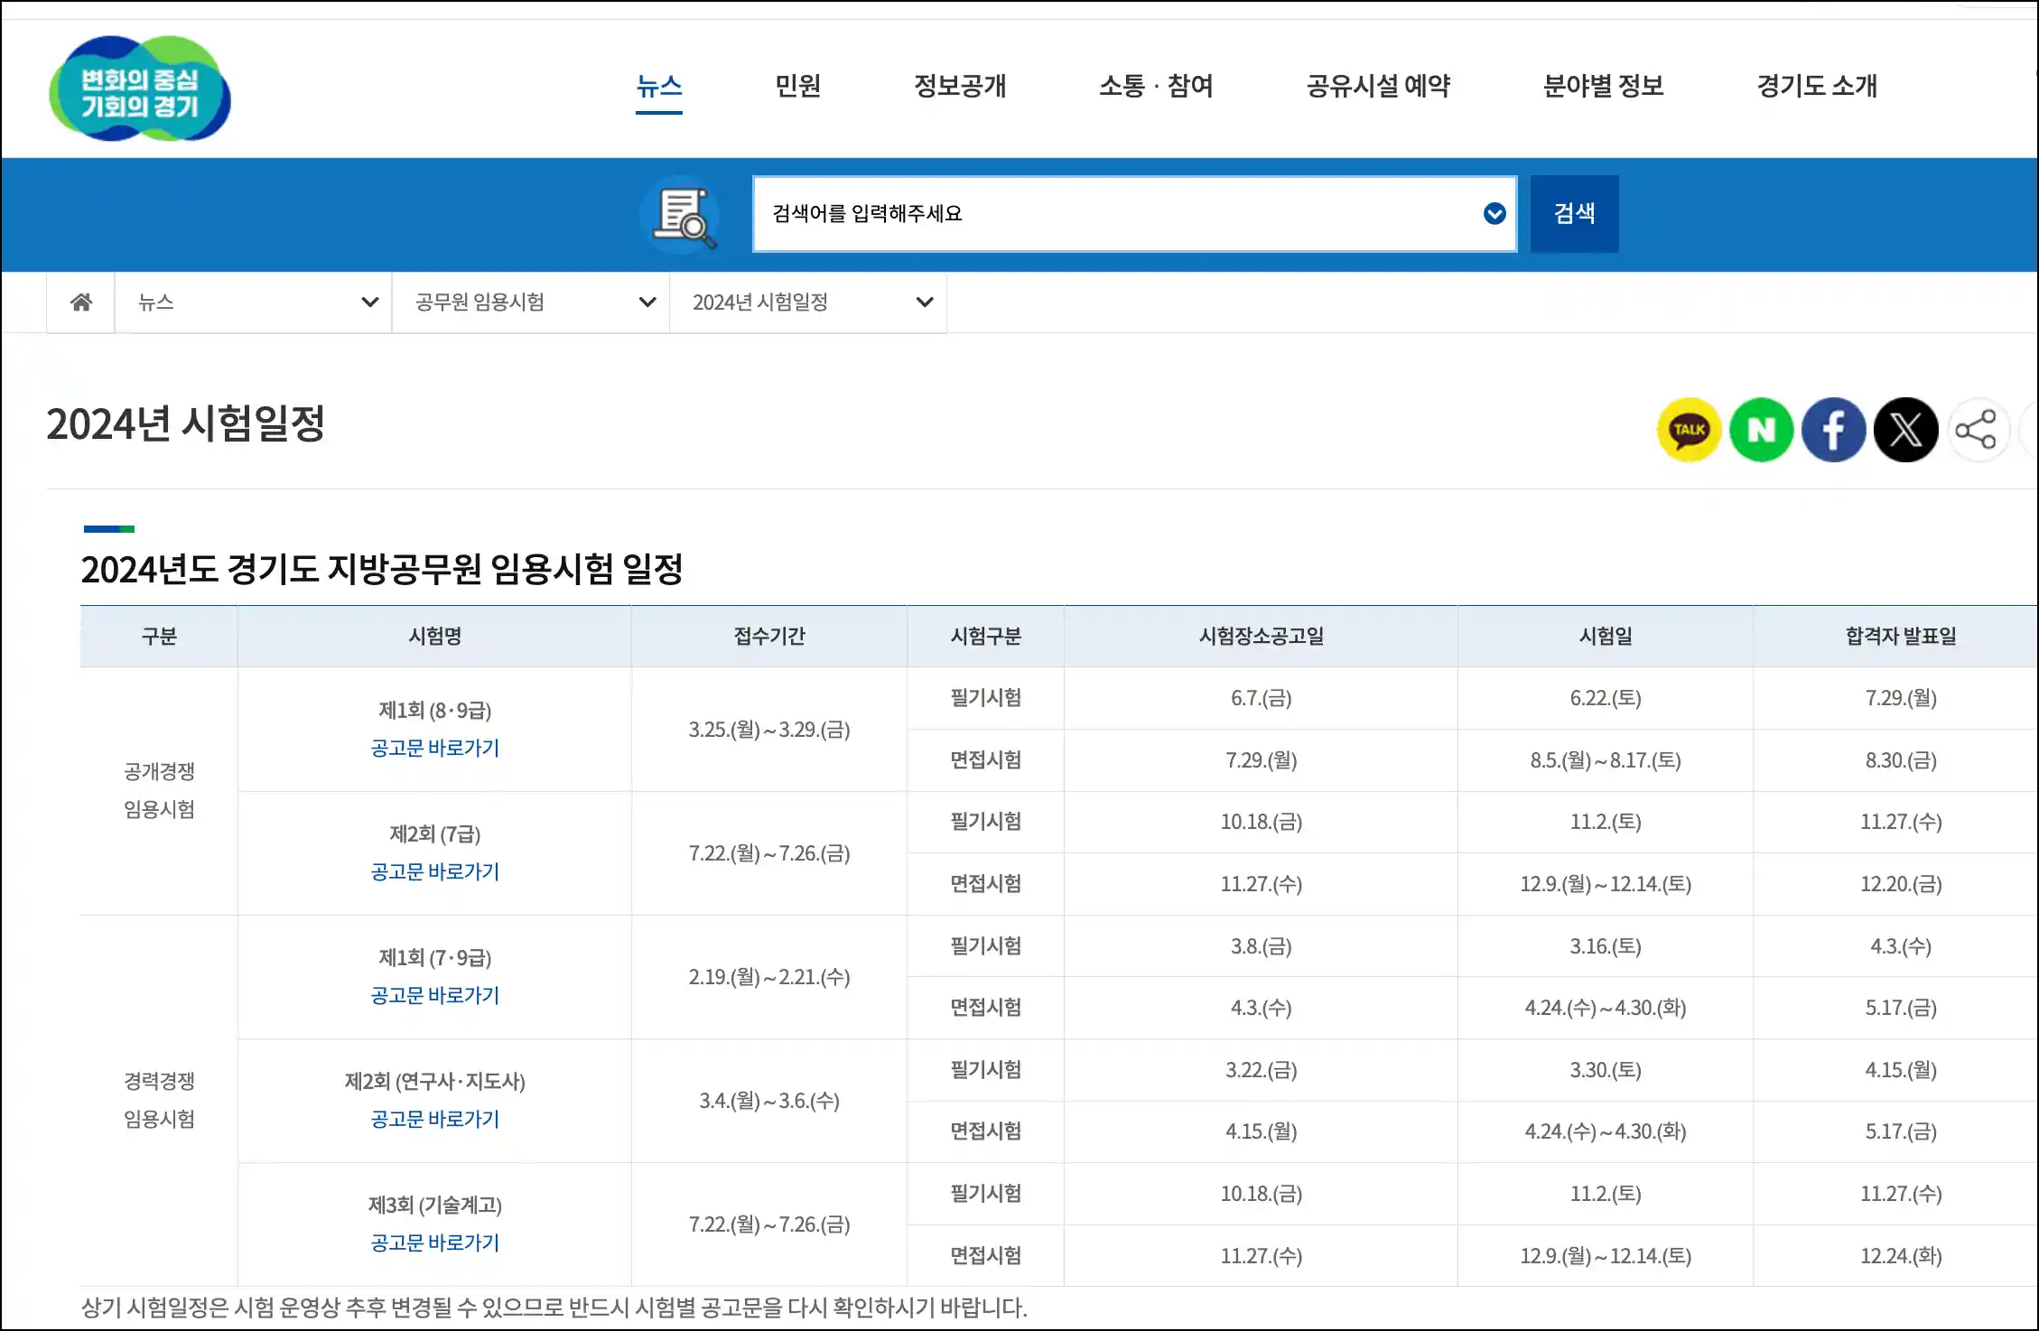Viewport: 2039px width, 1331px height.
Task: Select the 8.5.(월)～8.17.(토) interview date cell
Action: (1605, 760)
